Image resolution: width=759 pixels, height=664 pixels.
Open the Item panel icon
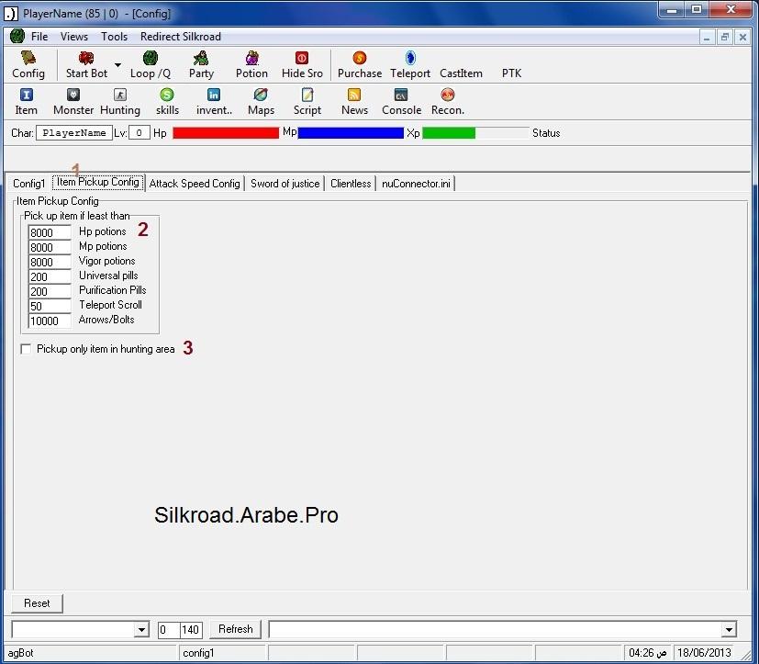pos(26,102)
